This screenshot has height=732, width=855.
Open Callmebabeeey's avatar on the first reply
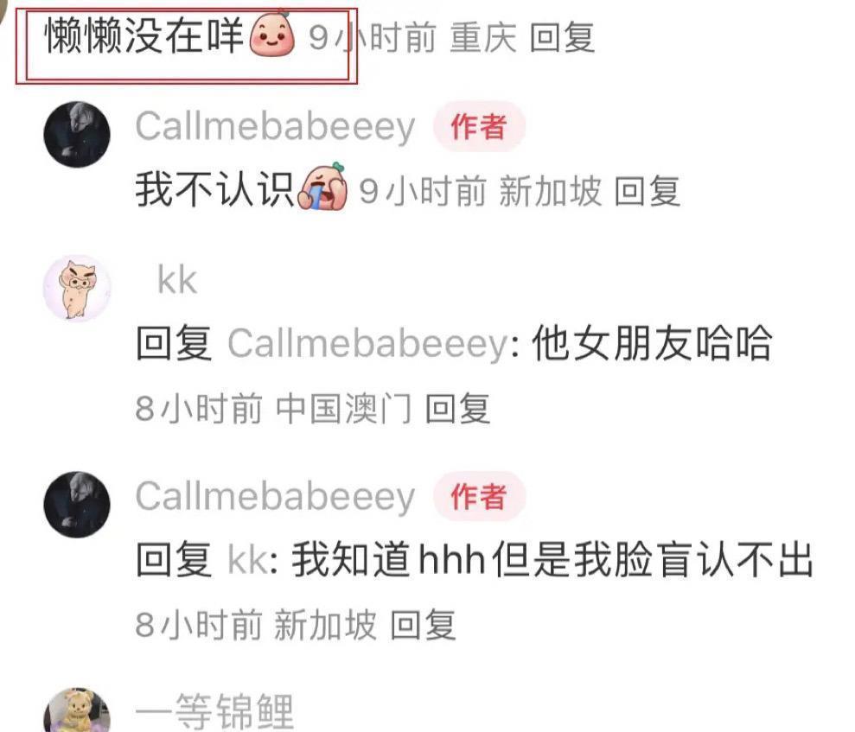77,134
